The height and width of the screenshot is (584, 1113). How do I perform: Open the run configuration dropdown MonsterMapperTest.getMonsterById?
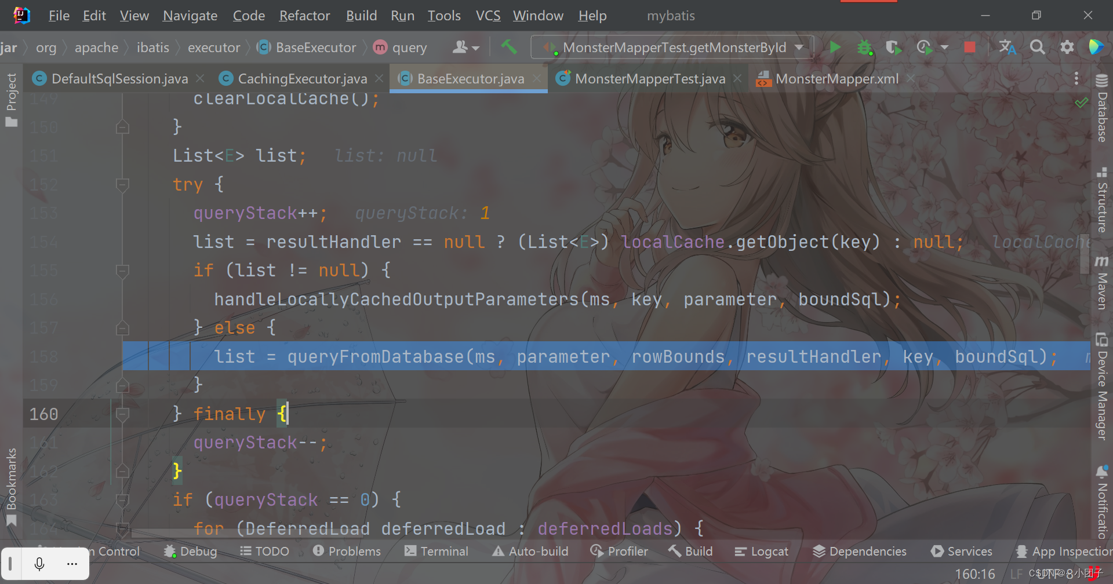tap(672, 47)
